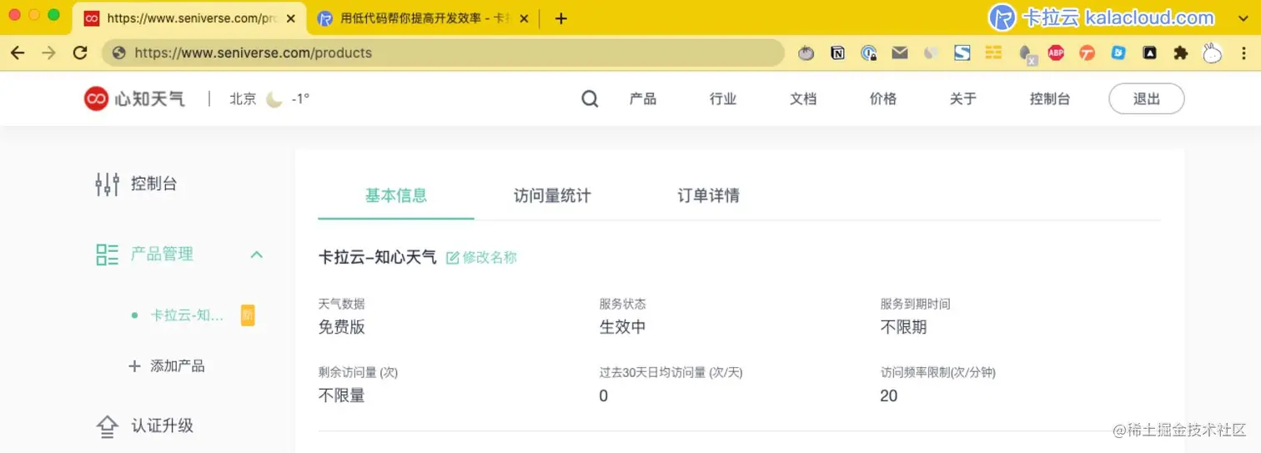Click the 北京 city label in header
This screenshot has height=453, width=1261.
click(243, 99)
